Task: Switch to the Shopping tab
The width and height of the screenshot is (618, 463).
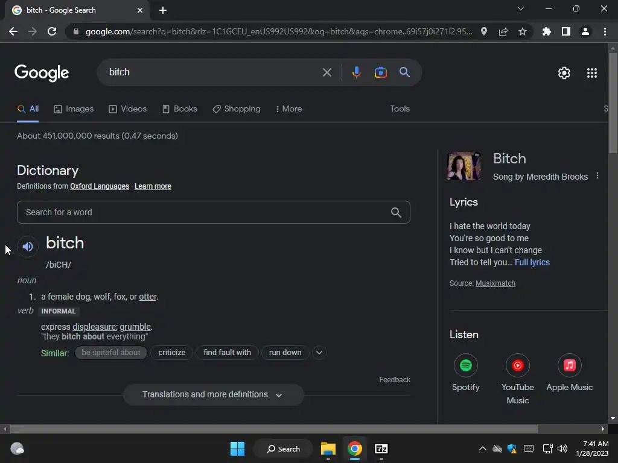Action: click(x=237, y=109)
